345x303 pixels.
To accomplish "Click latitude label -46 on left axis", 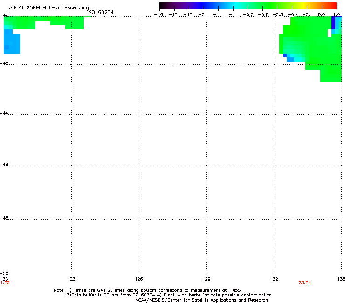I will 4,165.
